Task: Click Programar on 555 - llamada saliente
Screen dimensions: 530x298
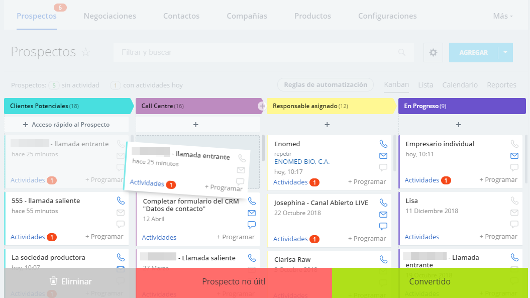Action: click(x=104, y=236)
